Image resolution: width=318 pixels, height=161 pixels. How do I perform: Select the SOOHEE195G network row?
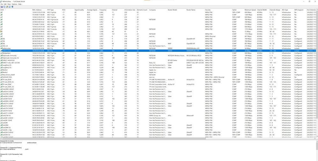[x=158, y=77]
